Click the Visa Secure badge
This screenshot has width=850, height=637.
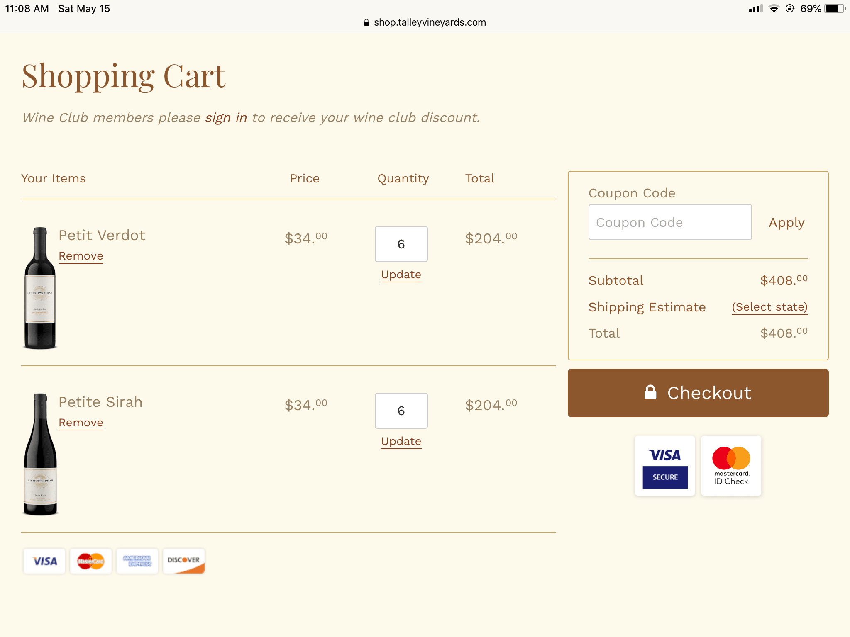[x=665, y=466]
